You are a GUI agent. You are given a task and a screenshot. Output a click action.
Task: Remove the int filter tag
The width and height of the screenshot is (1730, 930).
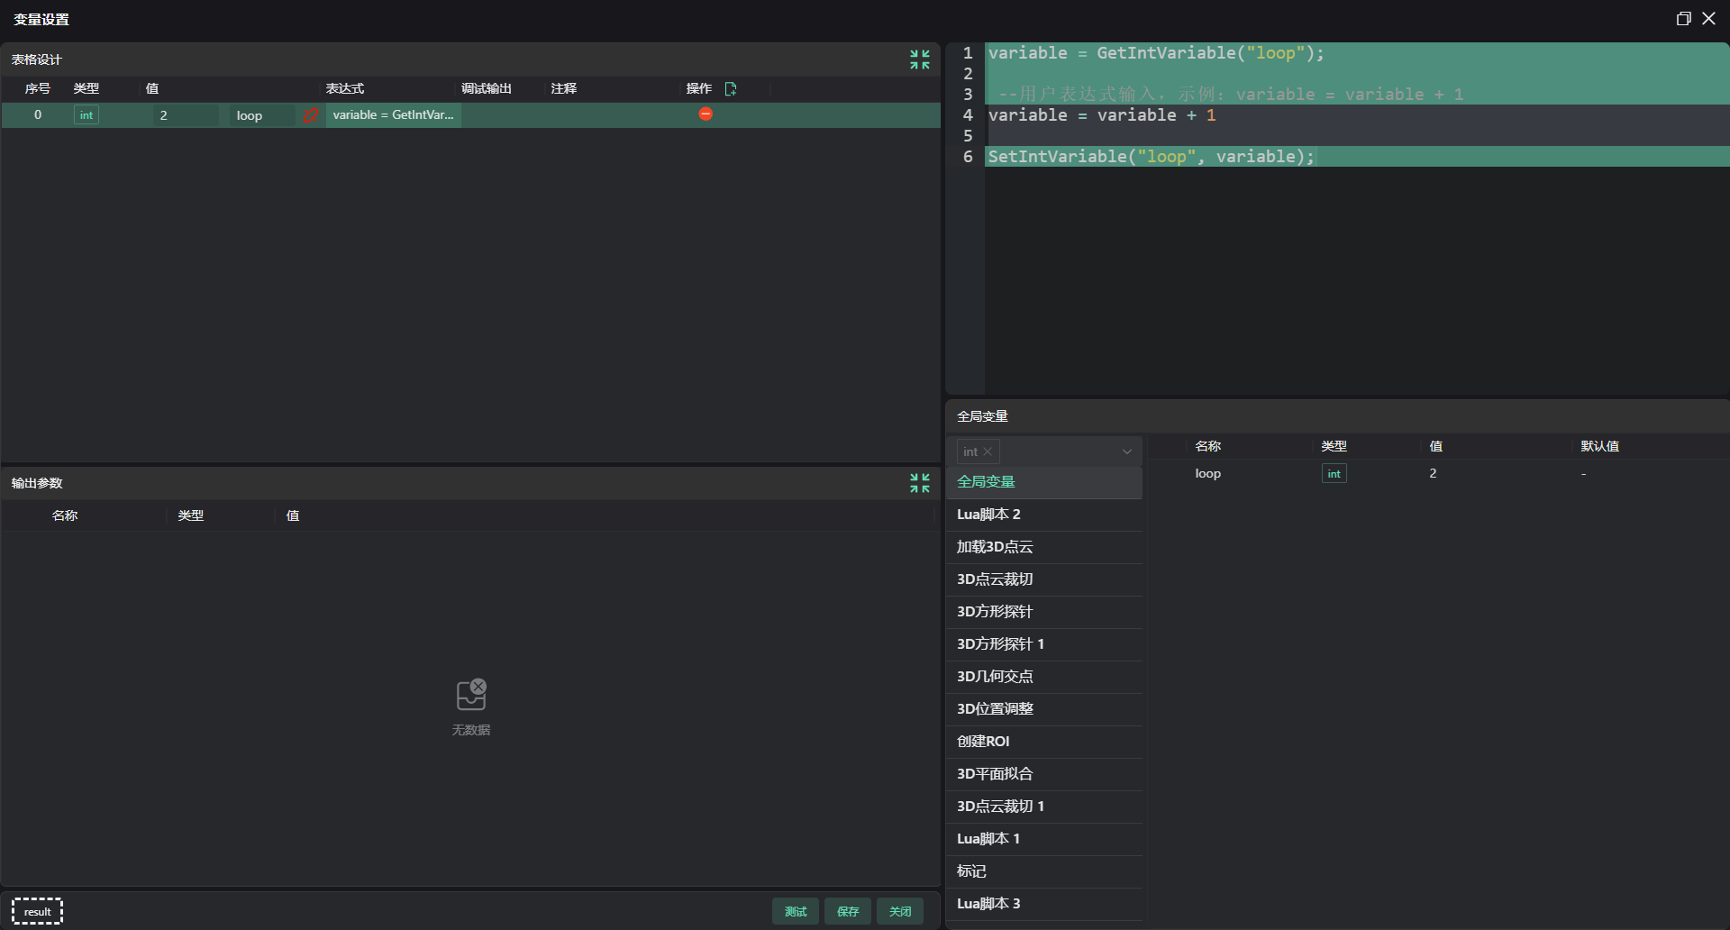[988, 451]
